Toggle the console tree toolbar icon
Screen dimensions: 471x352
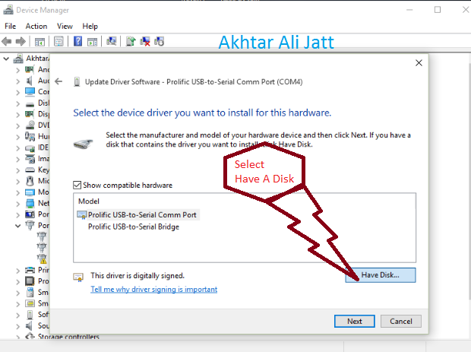(x=40, y=42)
